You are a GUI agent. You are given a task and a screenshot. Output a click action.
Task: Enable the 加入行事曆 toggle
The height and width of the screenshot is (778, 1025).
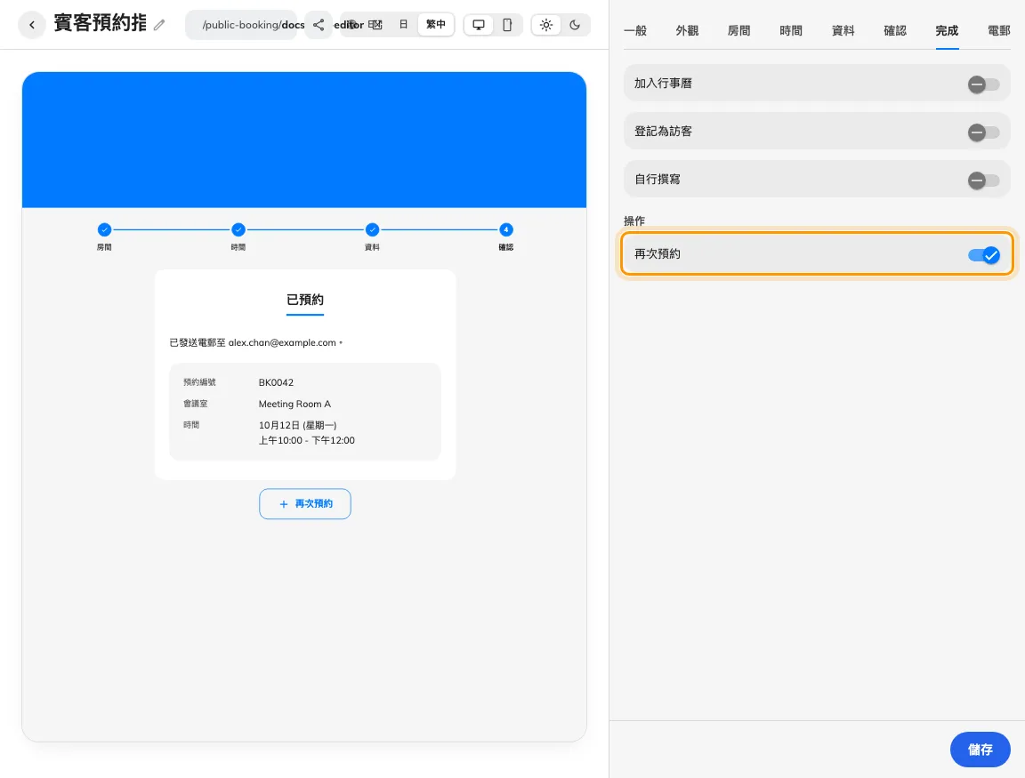(983, 84)
